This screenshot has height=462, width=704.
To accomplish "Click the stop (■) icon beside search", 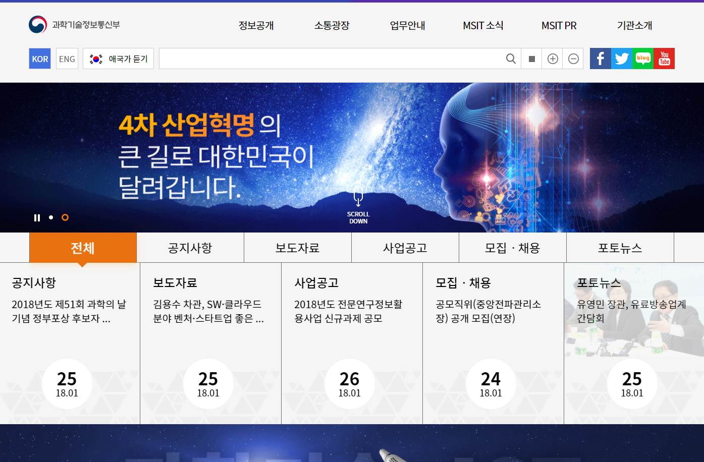I will pyautogui.click(x=531, y=59).
